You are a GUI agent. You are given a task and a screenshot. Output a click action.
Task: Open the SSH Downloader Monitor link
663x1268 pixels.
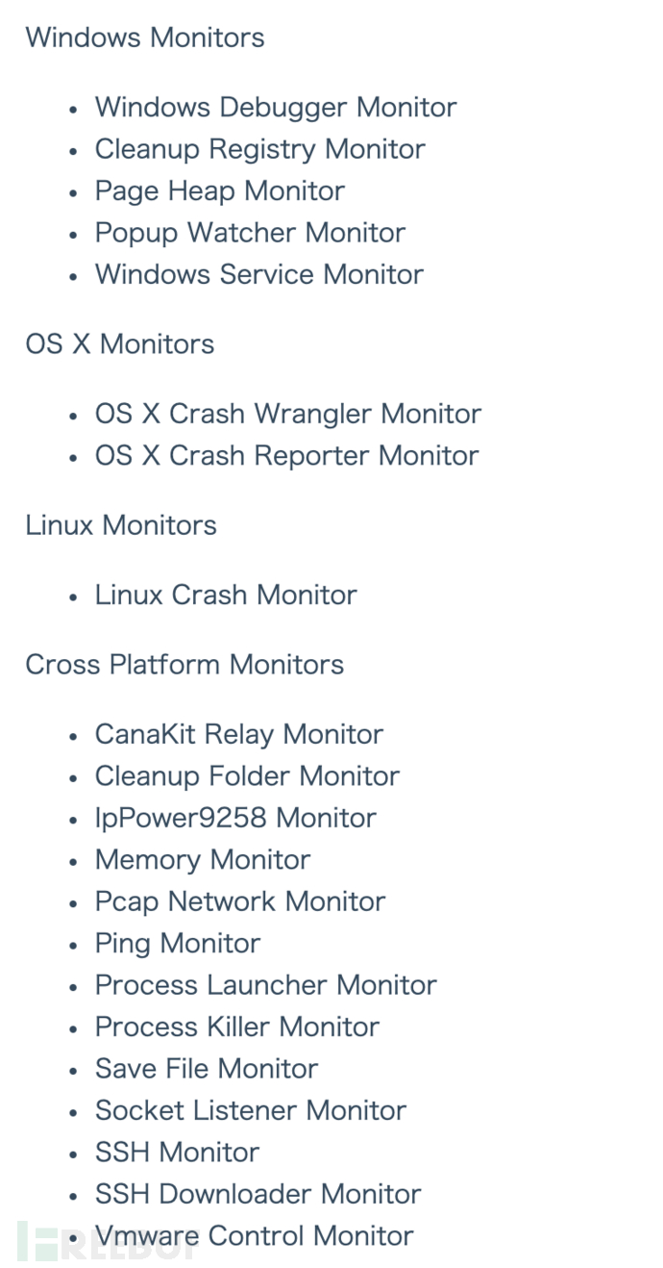258,1194
